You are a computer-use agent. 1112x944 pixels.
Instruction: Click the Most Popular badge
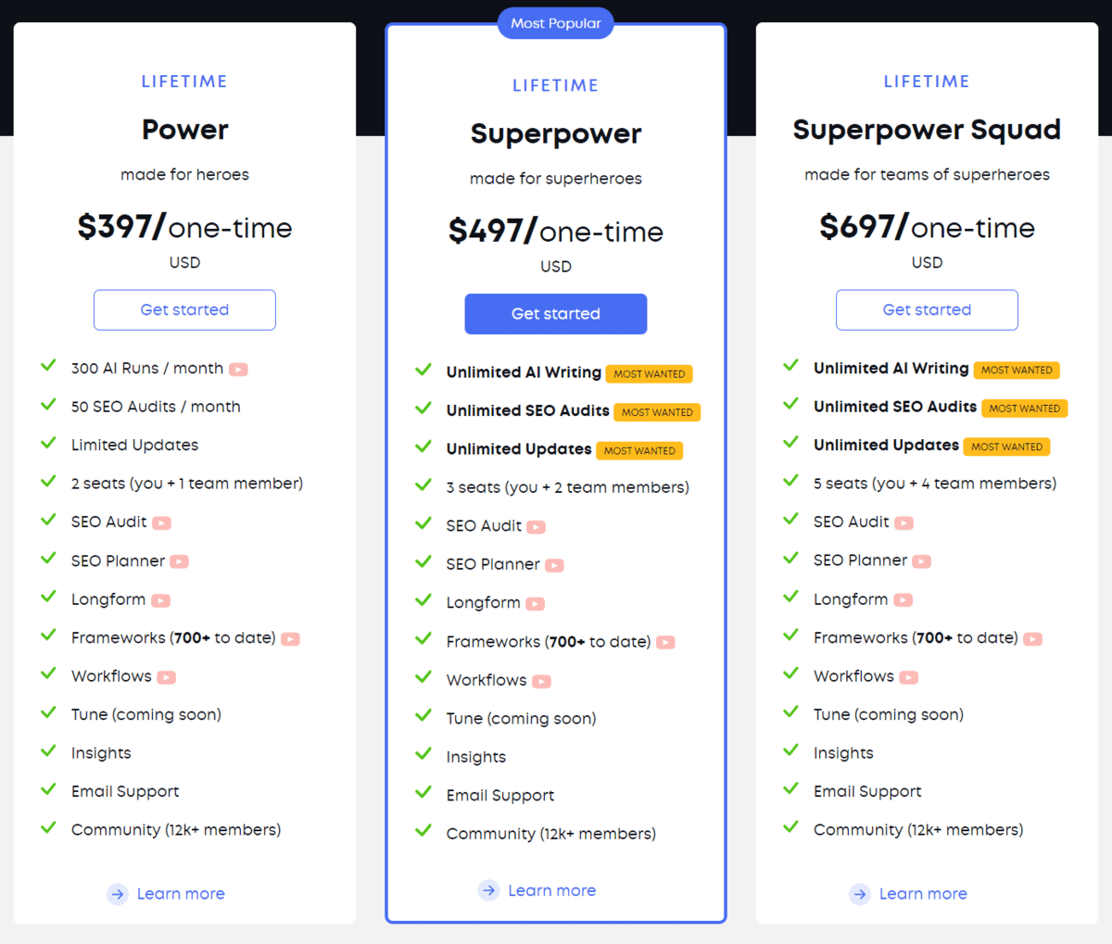(555, 23)
